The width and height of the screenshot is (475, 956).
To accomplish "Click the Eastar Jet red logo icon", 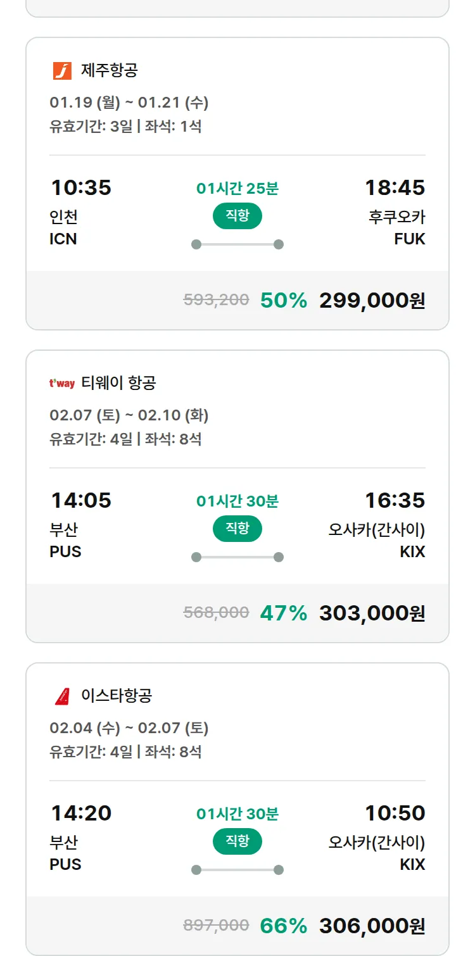I will 62,696.
